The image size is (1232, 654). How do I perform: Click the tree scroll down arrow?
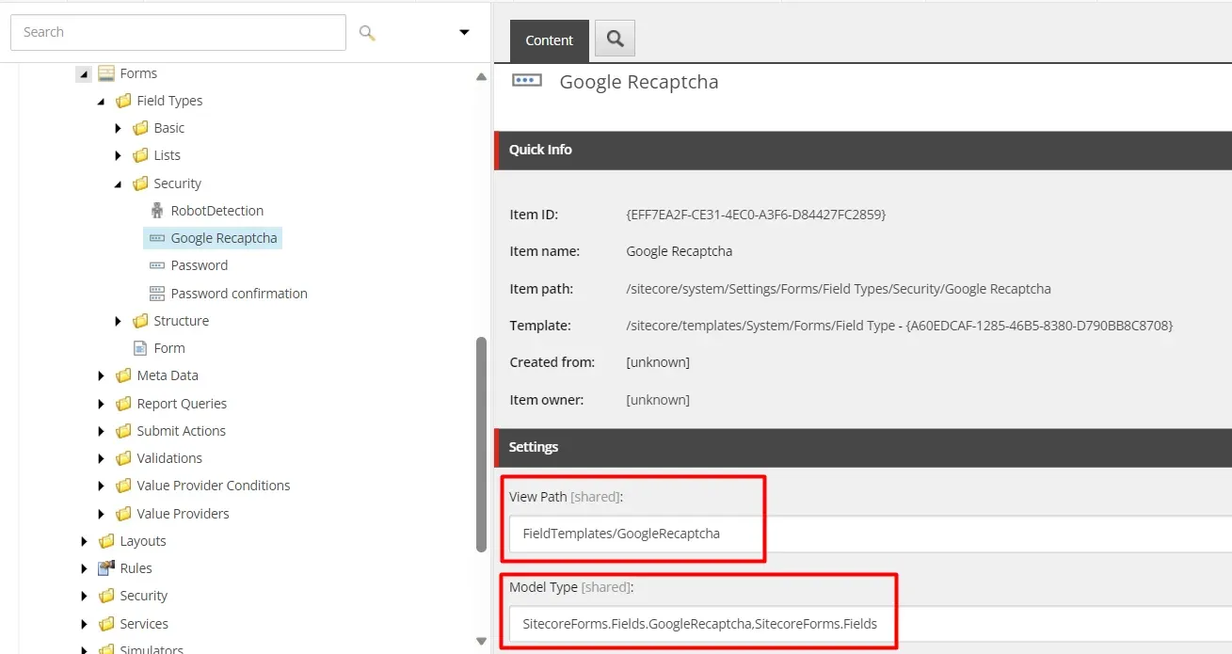[481, 641]
